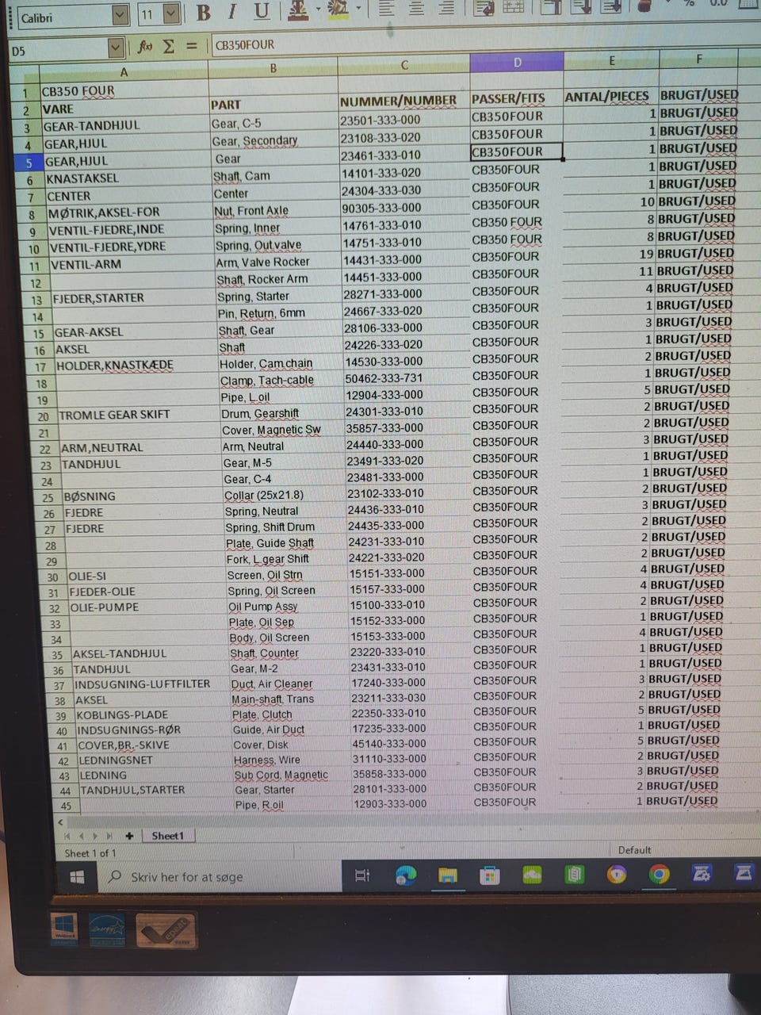Select cell 'TROMLE GEAR SKIFT'
The height and width of the screenshot is (1015, 761).
coord(138,415)
